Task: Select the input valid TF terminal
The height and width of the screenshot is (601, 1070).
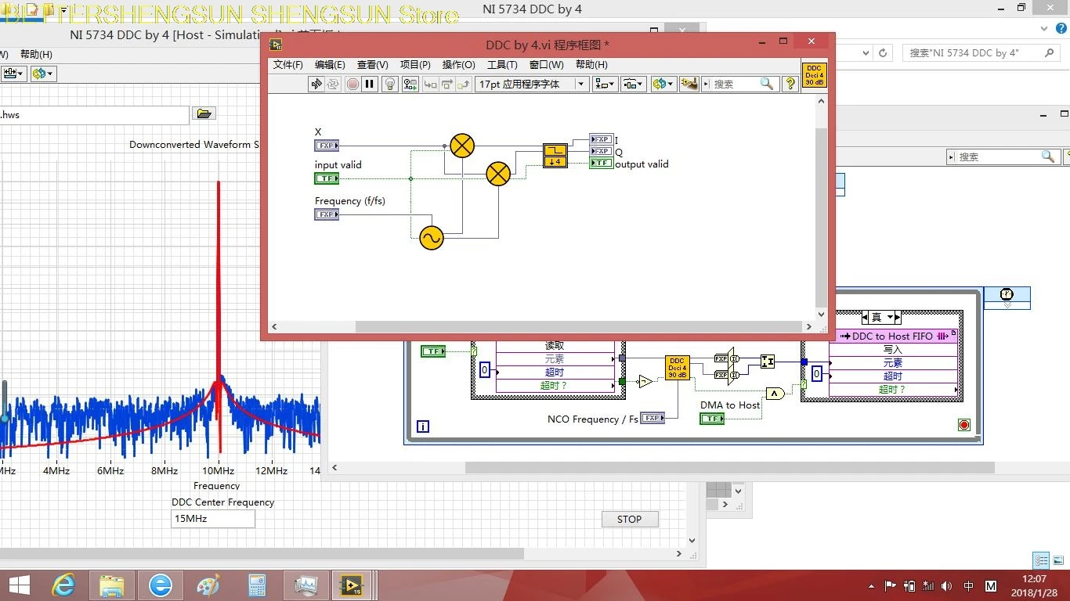Action: click(x=326, y=178)
